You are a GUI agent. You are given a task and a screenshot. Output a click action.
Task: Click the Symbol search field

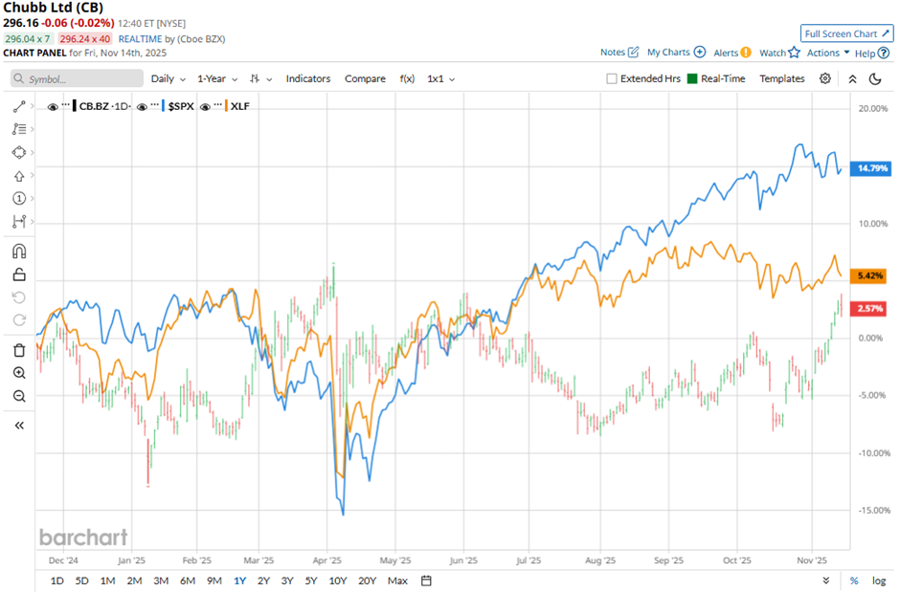point(77,78)
